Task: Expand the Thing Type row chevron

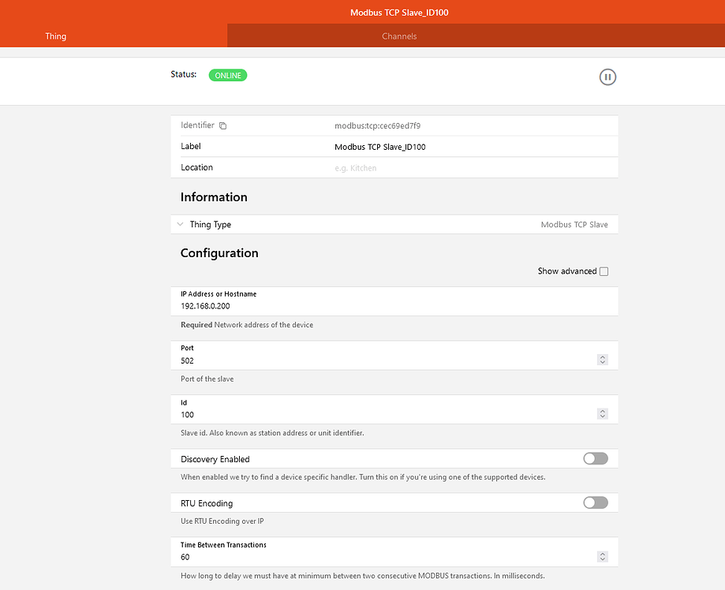Action: point(180,224)
